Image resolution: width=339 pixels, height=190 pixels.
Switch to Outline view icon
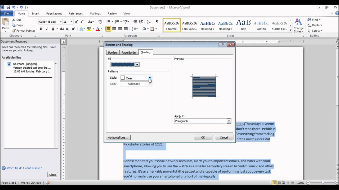(288, 183)
